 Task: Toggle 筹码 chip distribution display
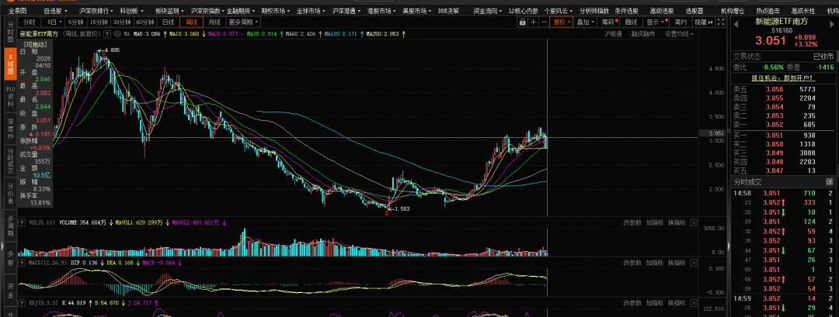coord(609,22)
